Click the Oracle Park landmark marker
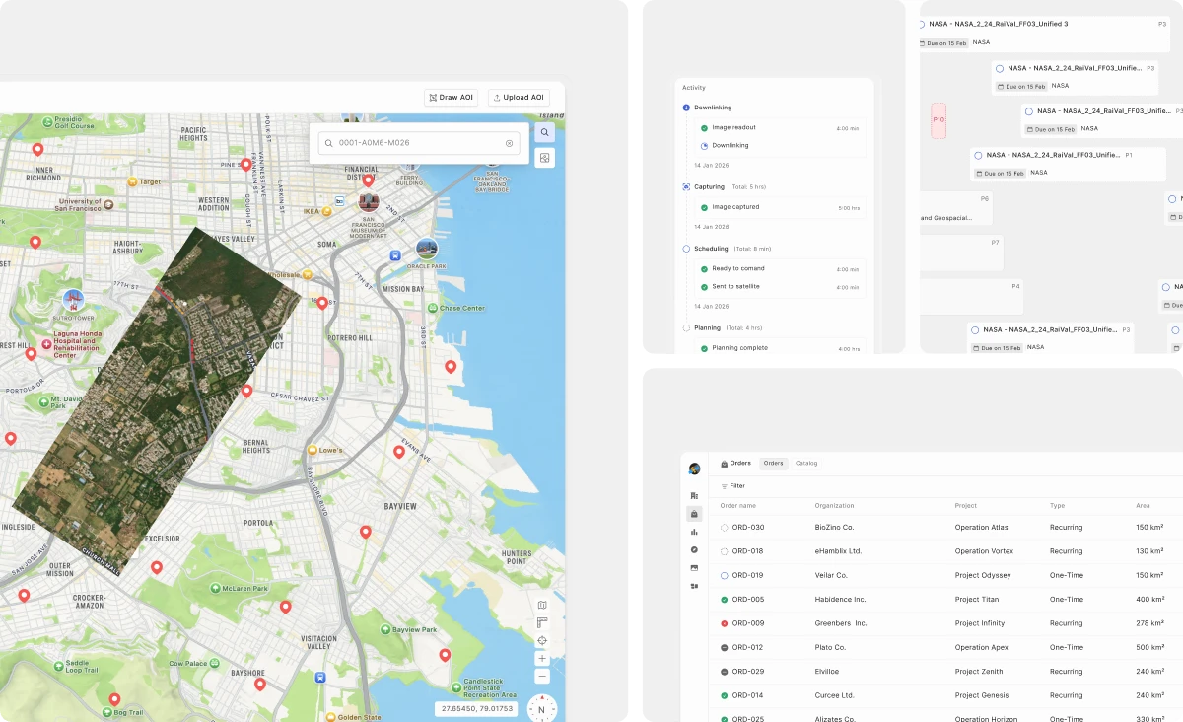Viewport: 1183px width, 722px height. (x=427, y=249)
